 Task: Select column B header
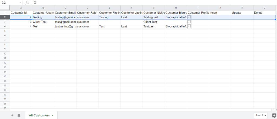[43, 8]
